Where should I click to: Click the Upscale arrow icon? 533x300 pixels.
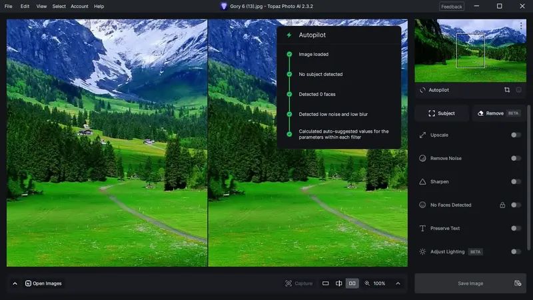(x=422, y=135)
